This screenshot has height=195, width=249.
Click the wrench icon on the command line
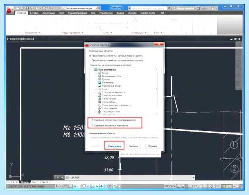(x=62, y=178)
